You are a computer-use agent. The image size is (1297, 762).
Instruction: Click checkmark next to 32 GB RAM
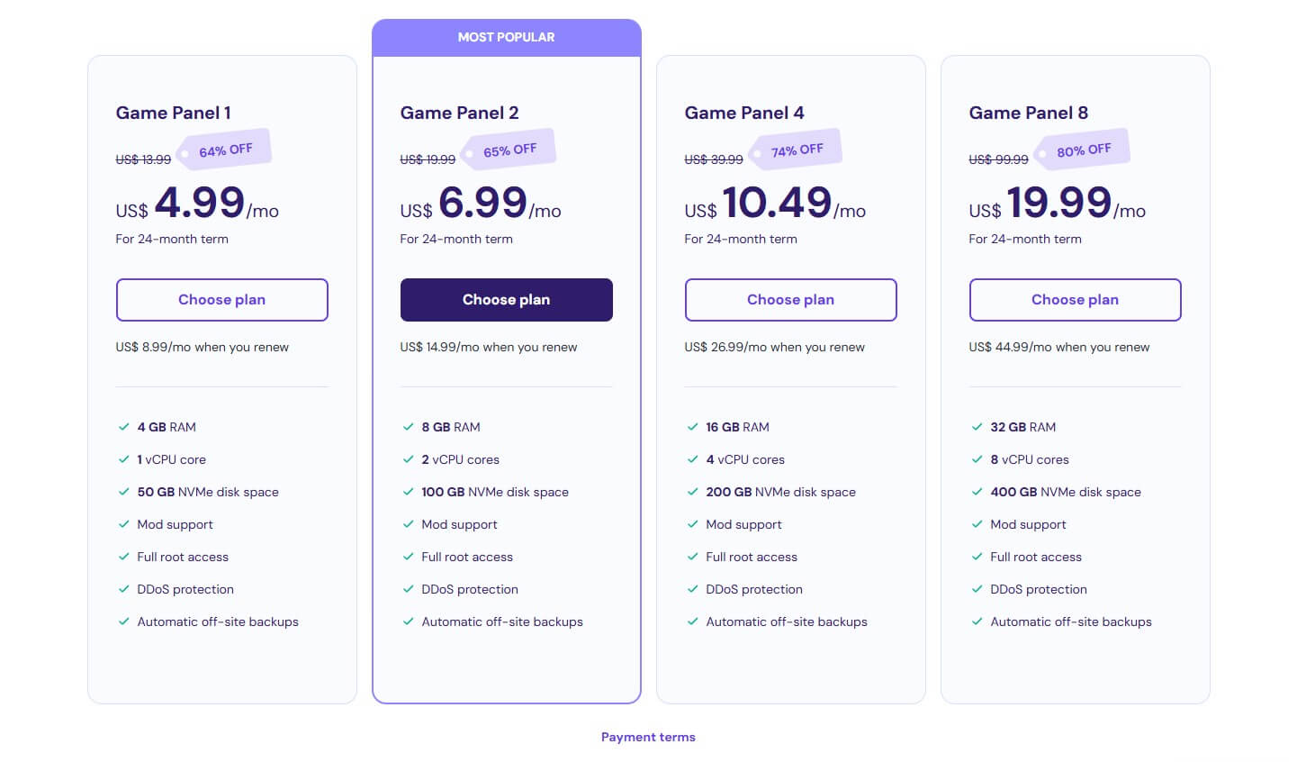(977, 427)
